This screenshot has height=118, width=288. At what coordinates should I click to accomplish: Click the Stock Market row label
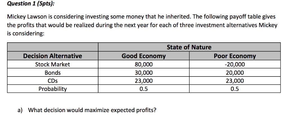(x=53, y=64)
